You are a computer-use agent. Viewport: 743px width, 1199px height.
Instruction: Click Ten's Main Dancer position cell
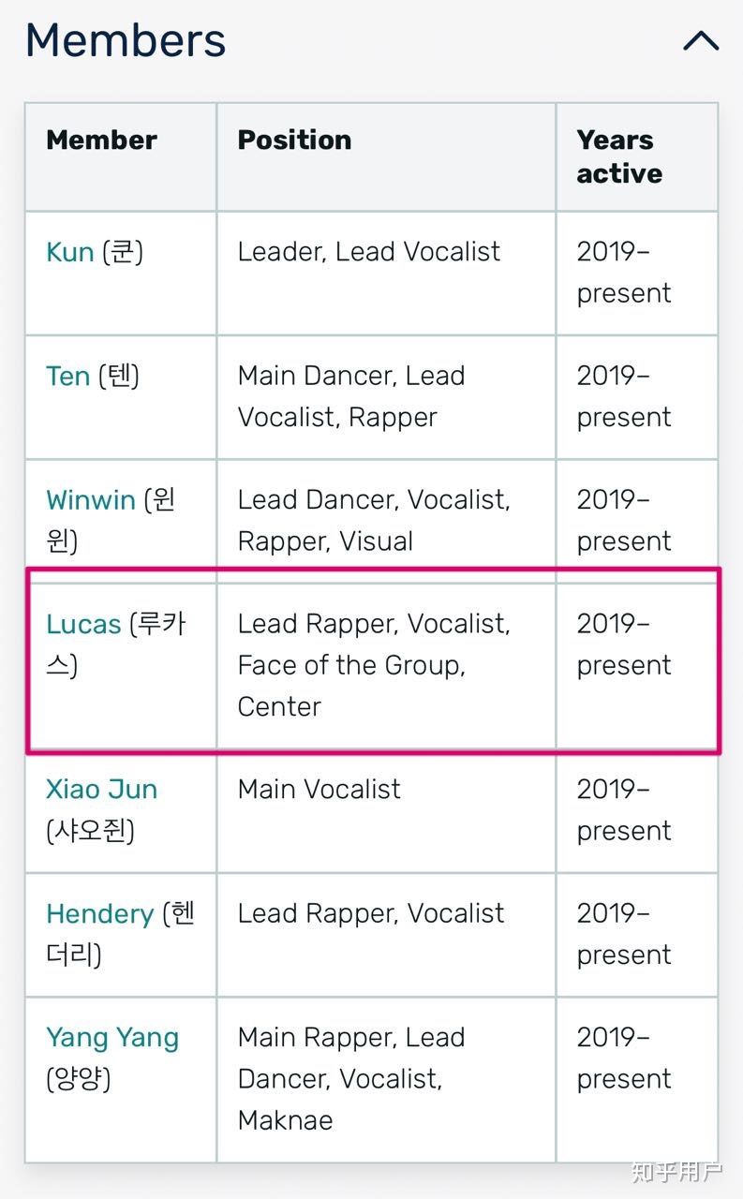[x=351, y=396]
